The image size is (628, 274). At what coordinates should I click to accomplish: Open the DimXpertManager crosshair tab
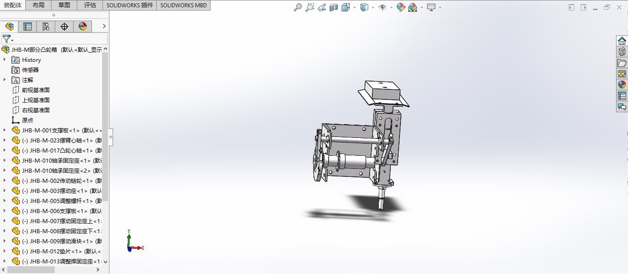point(64,27)
